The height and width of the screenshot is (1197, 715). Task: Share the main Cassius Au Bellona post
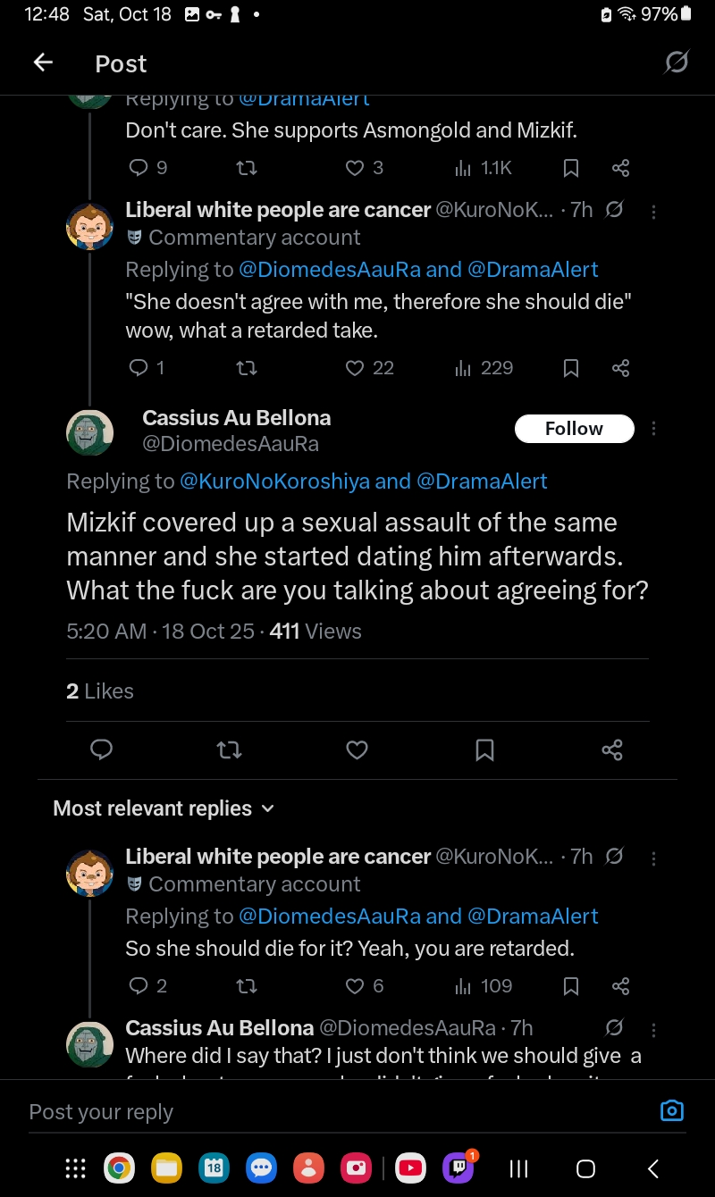click(x=612, y=749)
